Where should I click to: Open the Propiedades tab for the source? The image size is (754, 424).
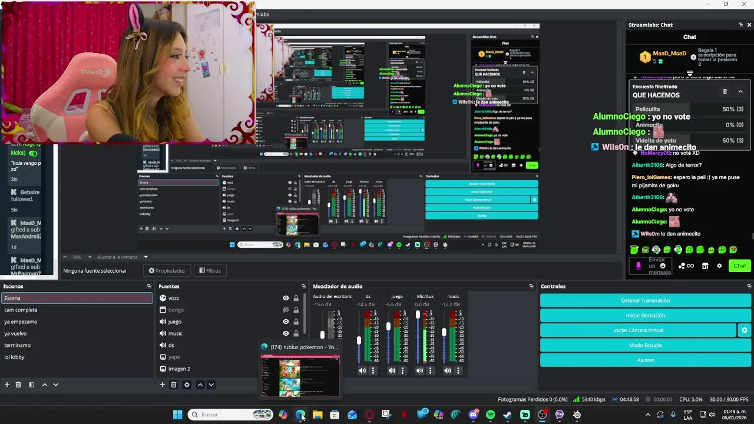click(167, 270)
